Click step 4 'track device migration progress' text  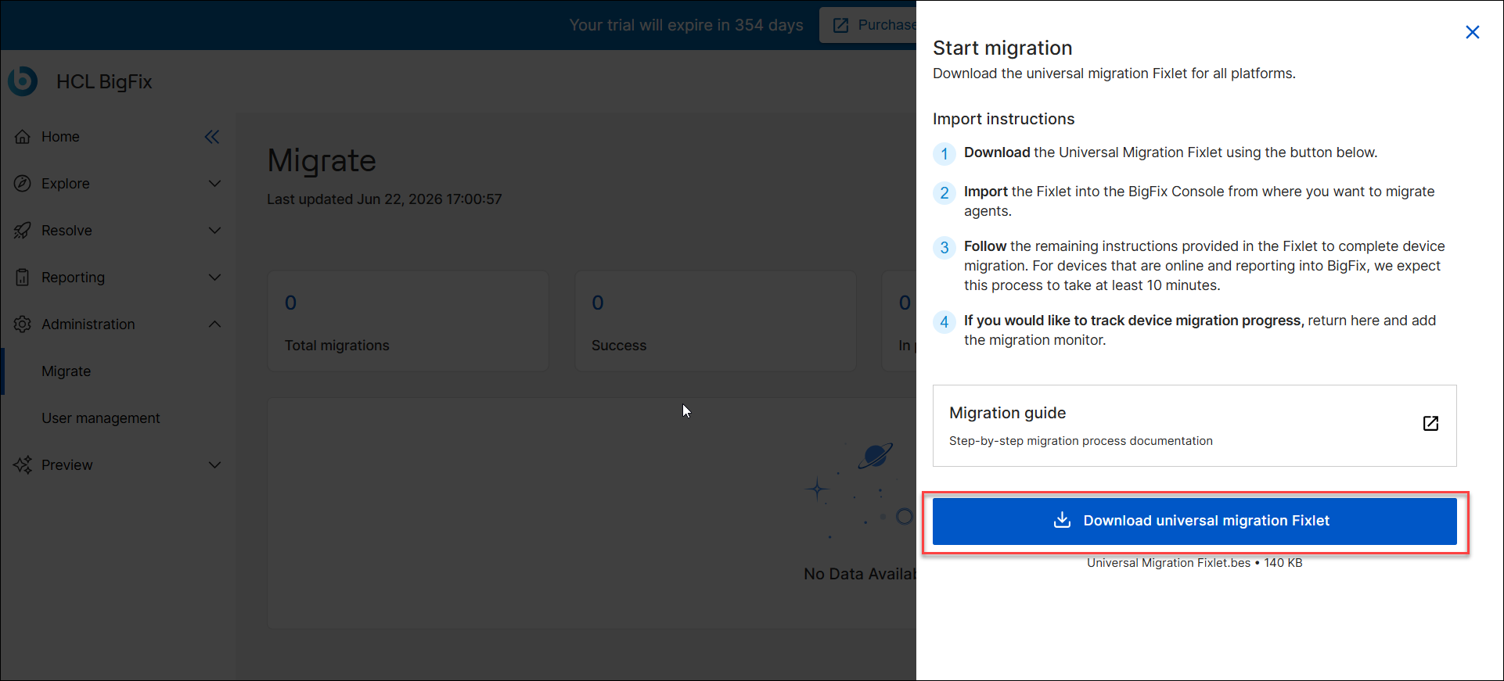coord(1200,330)
